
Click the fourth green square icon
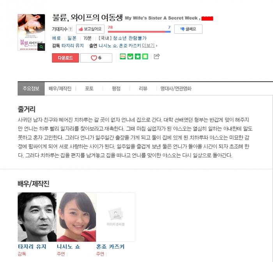pyautogui.click(x=145, y=56)
